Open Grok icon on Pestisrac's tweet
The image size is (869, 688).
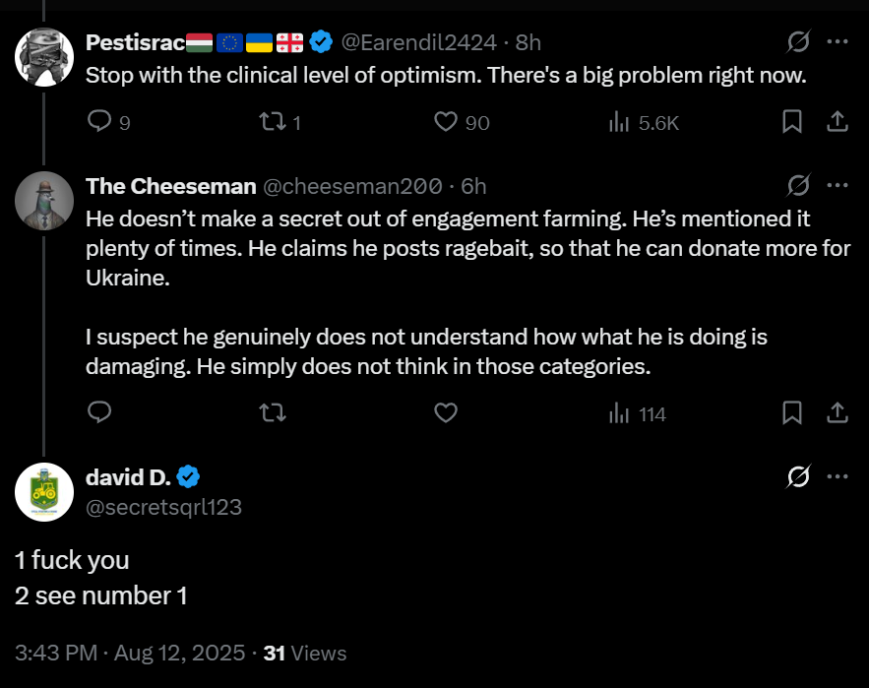[x=798, y=41]
